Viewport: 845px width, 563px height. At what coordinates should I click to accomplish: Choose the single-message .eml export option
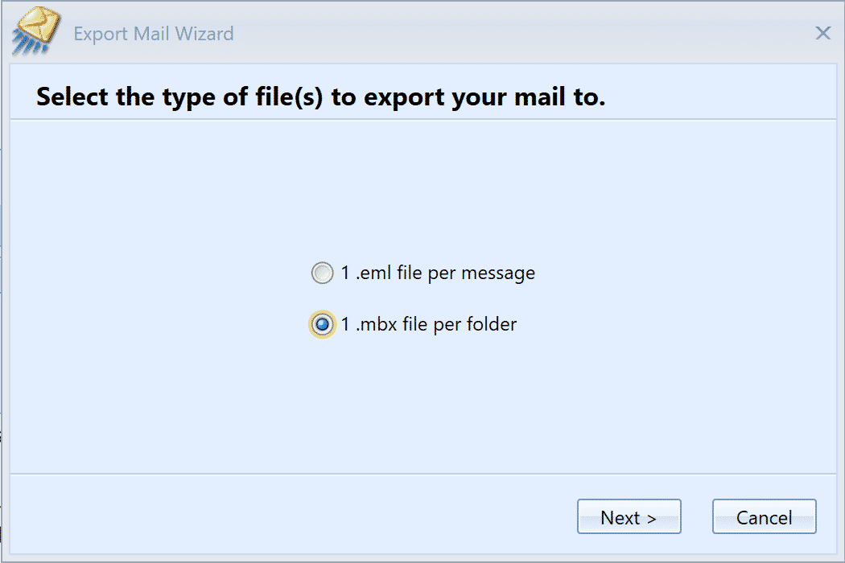pyautogui.click(x=322, y=273)
